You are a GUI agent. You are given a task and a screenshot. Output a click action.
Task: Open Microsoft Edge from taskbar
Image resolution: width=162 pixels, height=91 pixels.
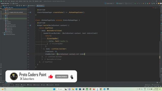coord(76,89)
